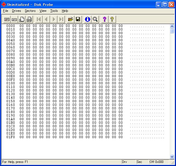Click offset label 00F0

click(10, 80)
